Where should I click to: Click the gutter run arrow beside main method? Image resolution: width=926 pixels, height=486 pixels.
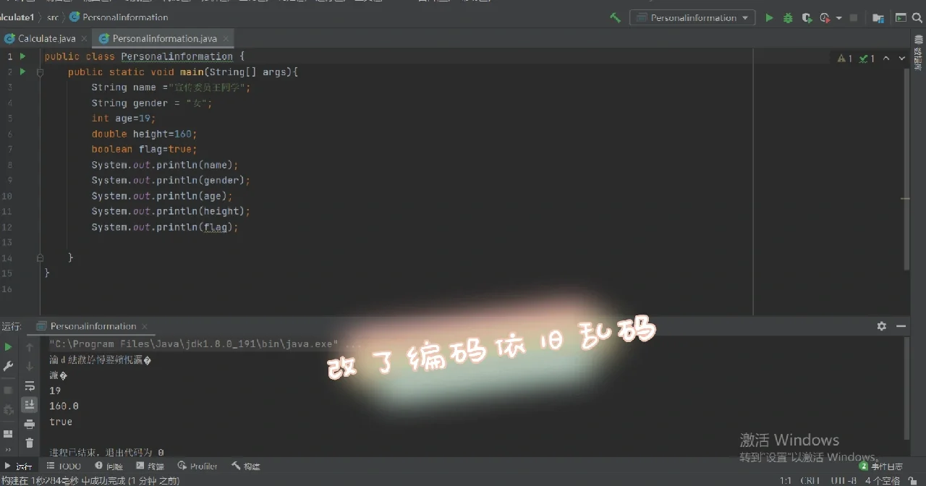23,72
